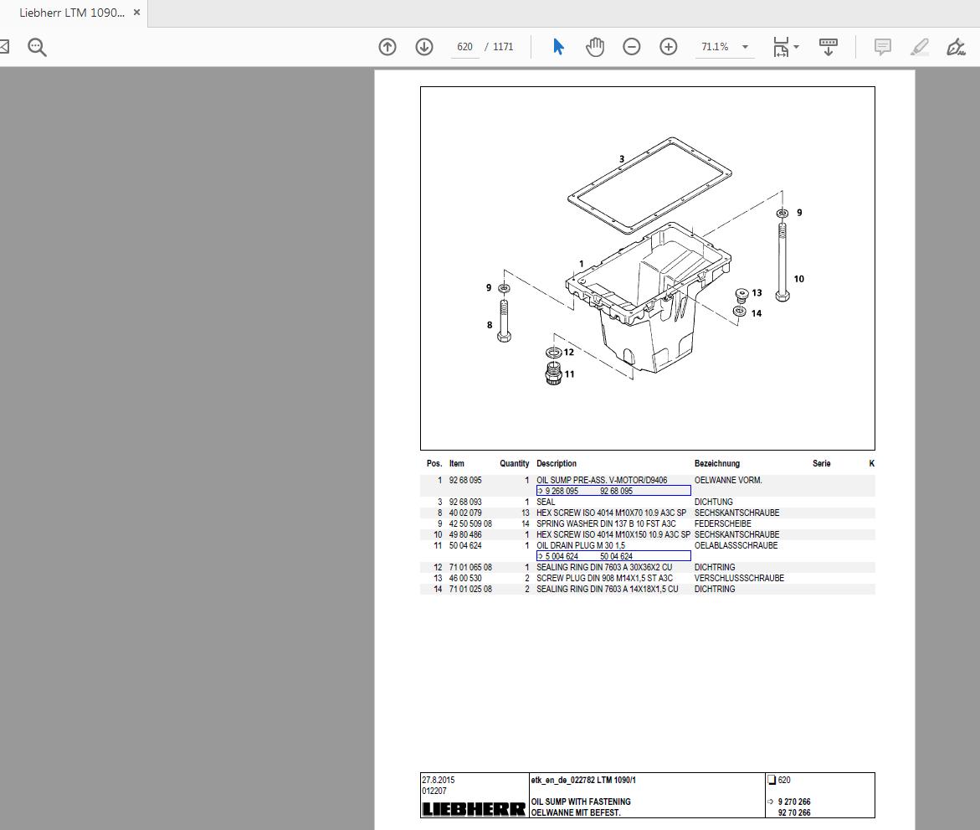Click the read mode keyboard icon

click(829, 47)
